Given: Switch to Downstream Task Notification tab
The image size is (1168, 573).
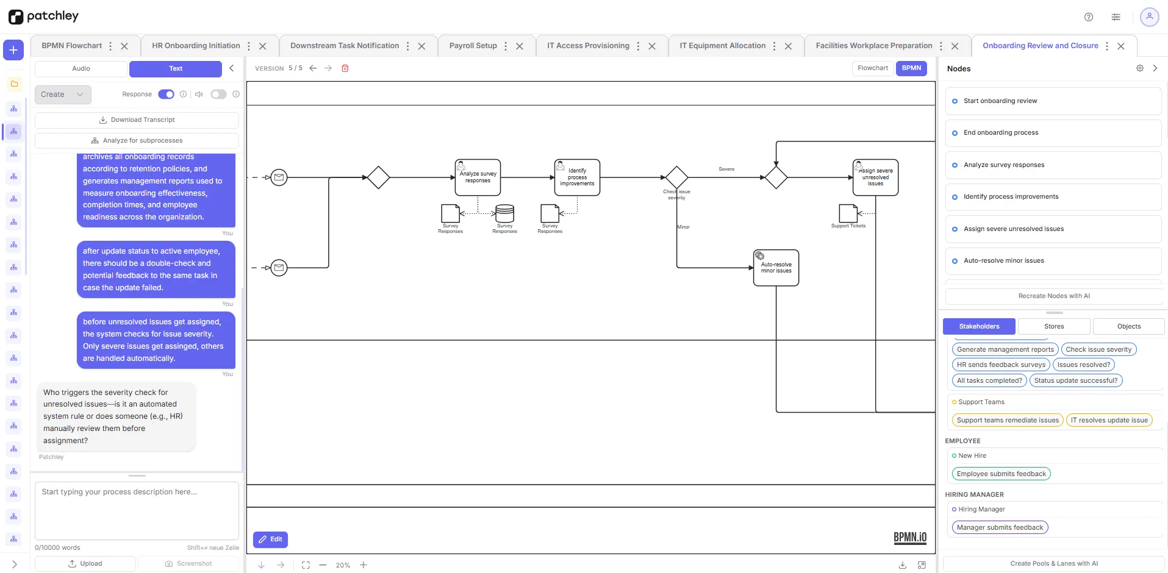Looking at the screenshot, I should click(345, 46).
